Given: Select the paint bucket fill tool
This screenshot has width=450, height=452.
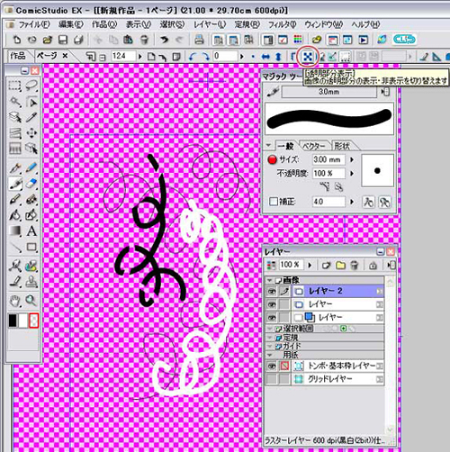Looking at the screenshot, I should (14, 215).
